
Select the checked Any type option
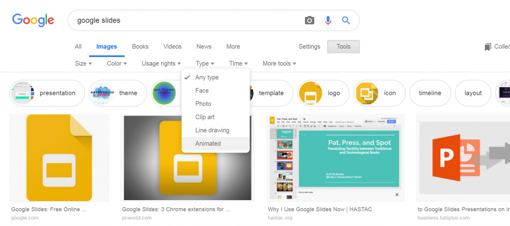click(x=207, y=77)
